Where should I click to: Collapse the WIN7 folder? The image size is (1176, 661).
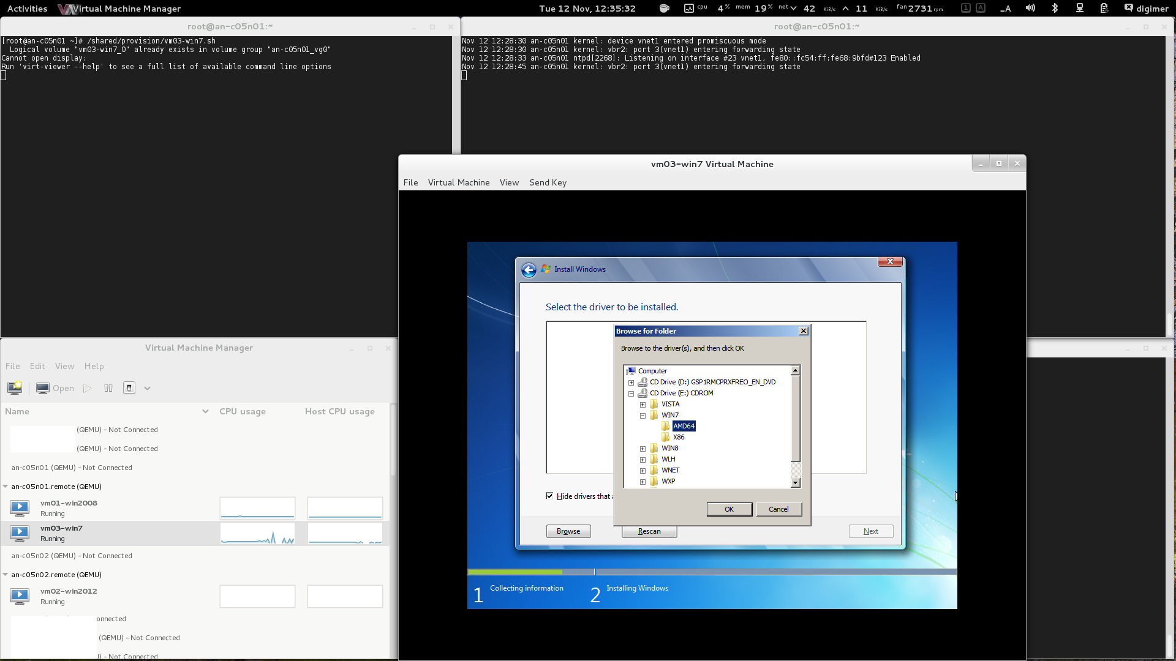click(643, 416)
